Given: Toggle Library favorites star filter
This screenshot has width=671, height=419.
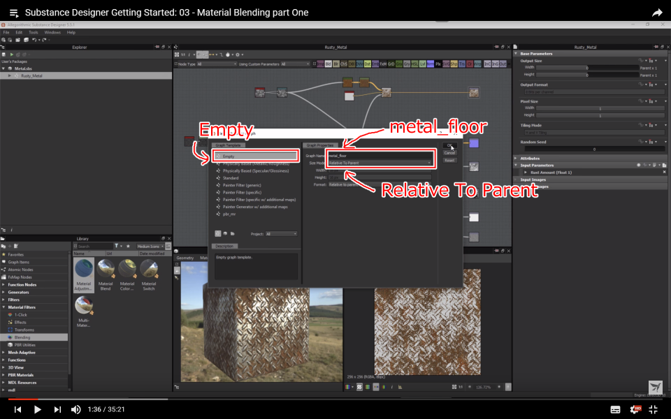Looking at the screenshot, I should point(128,247).
